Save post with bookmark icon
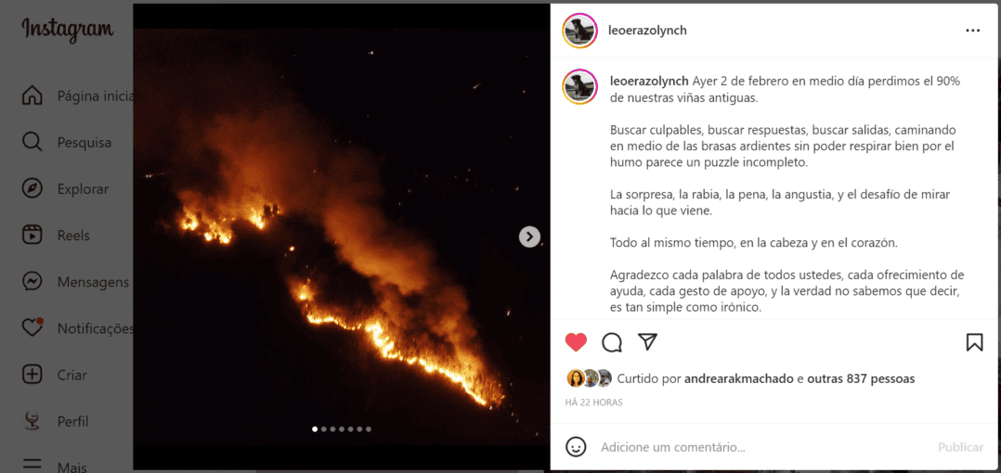The image size is (1001, 473). click(x=974, y=342)
